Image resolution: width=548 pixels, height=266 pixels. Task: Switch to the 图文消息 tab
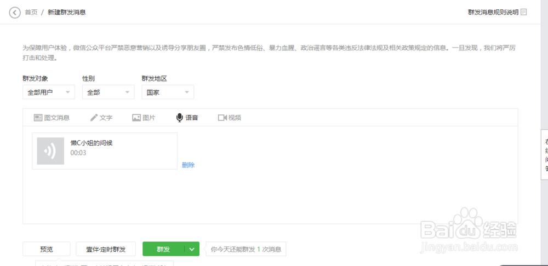point(52,118)
